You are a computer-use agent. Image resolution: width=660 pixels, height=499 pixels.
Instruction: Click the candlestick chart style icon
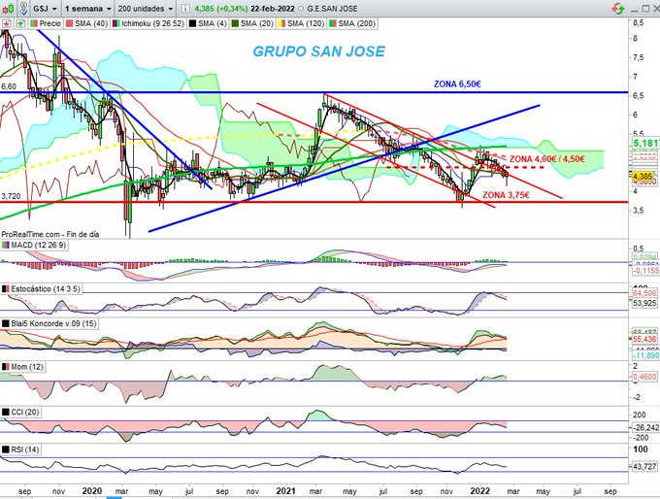coord(10,8)
